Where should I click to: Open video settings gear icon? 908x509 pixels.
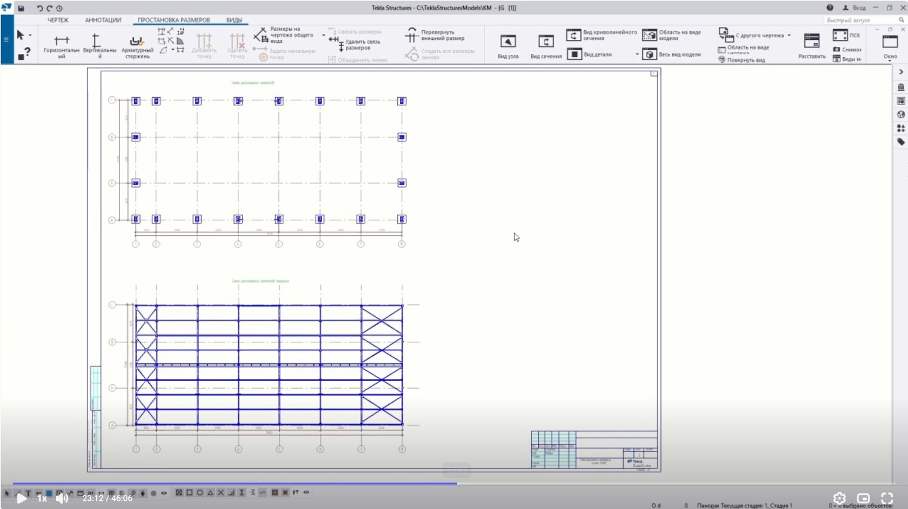point(839,498)
